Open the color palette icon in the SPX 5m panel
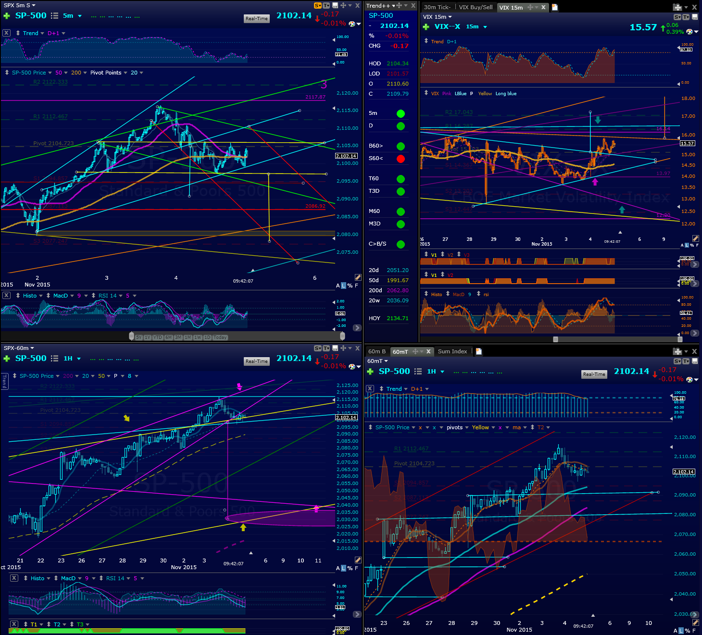The height and width of the screenshot is (635, 702). click(352, 24)
